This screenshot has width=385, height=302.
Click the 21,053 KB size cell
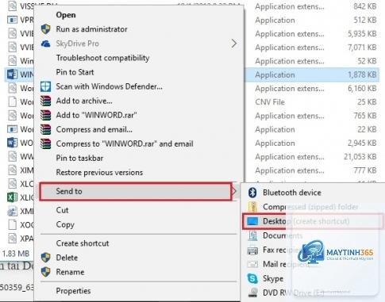360,157
